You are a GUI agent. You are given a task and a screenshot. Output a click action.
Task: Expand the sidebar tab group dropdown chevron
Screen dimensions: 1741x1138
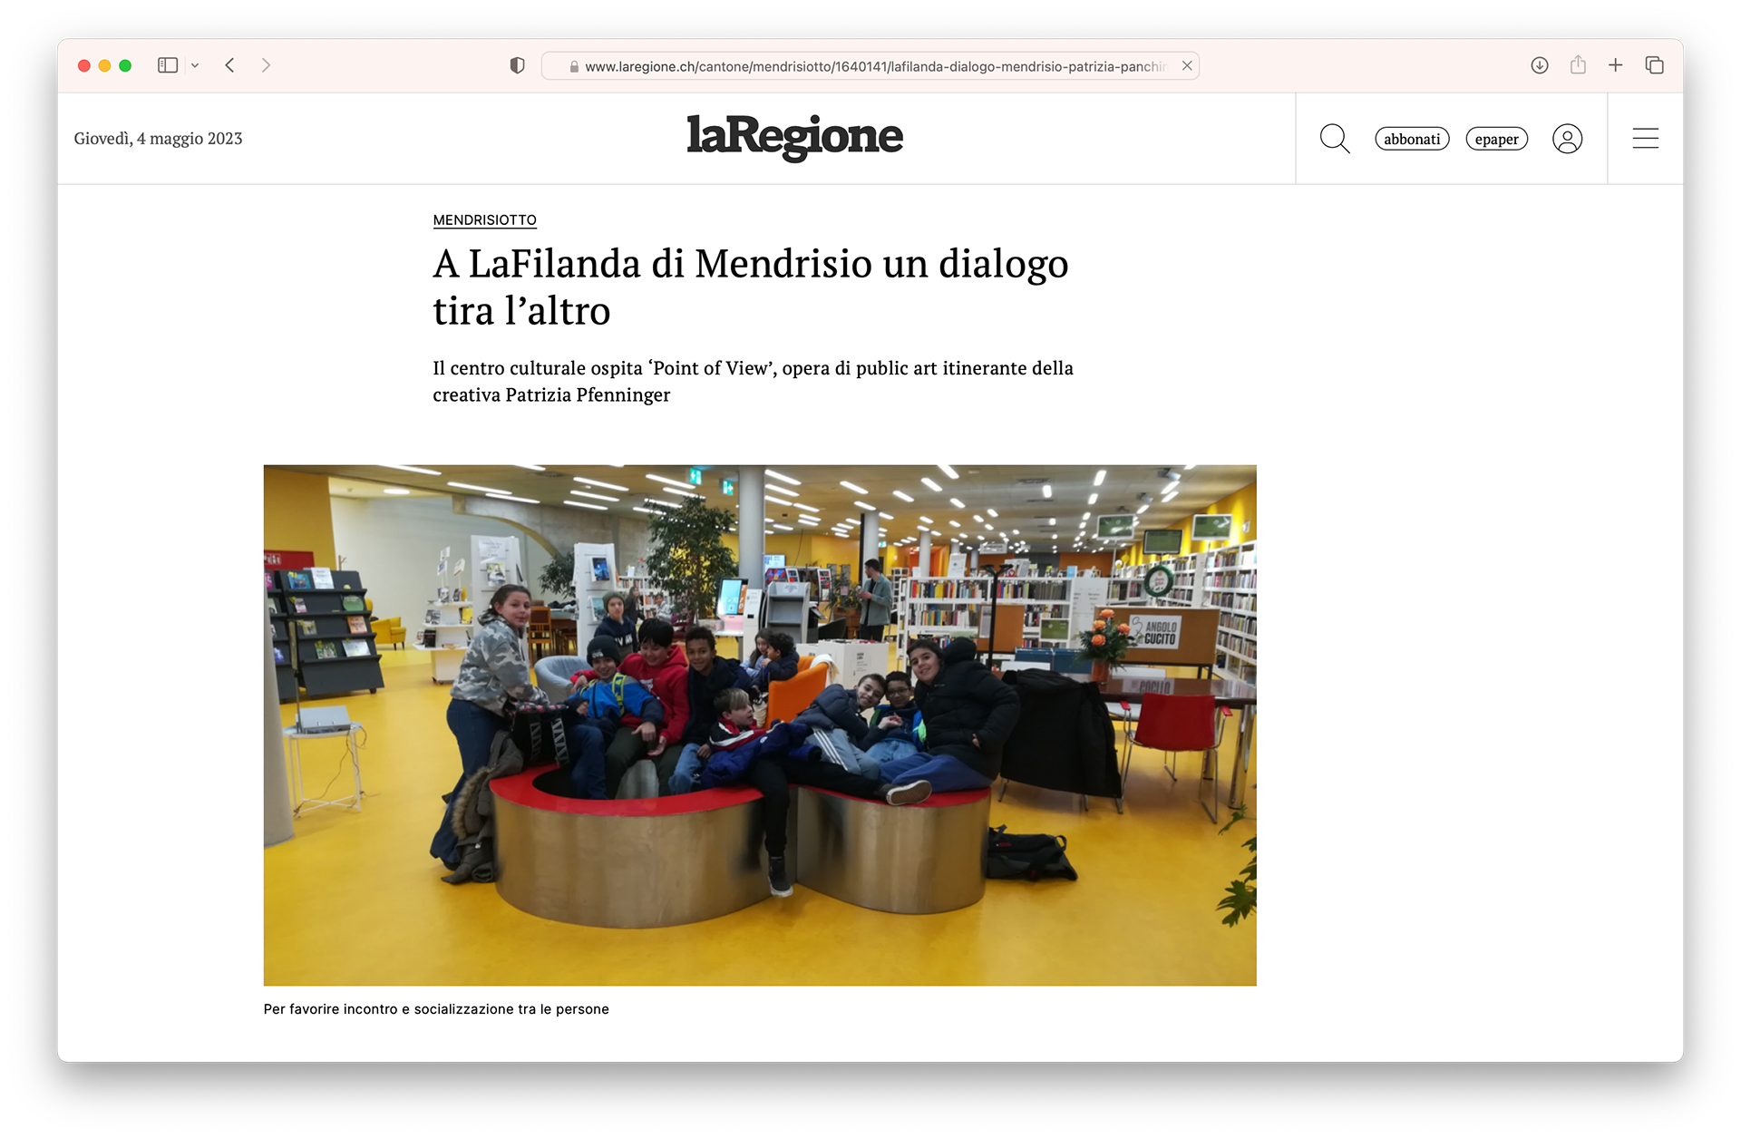pos(195,65)
